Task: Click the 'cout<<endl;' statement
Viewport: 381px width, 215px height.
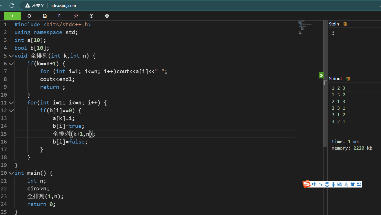Action: 57,79
